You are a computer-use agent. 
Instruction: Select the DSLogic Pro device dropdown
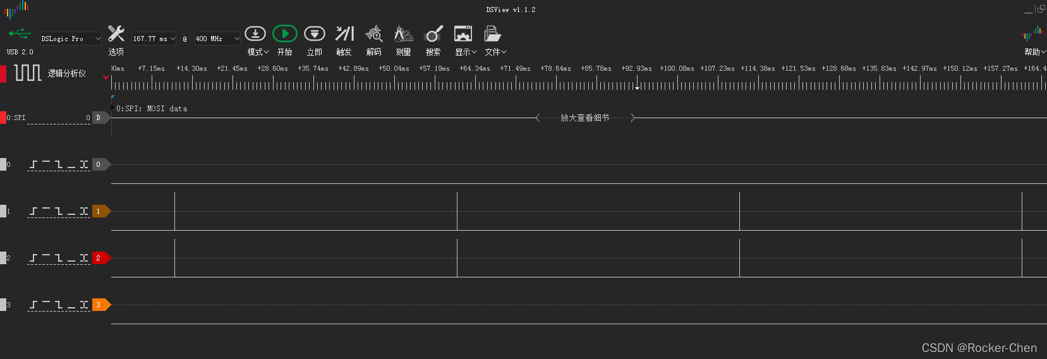[71, 39]
